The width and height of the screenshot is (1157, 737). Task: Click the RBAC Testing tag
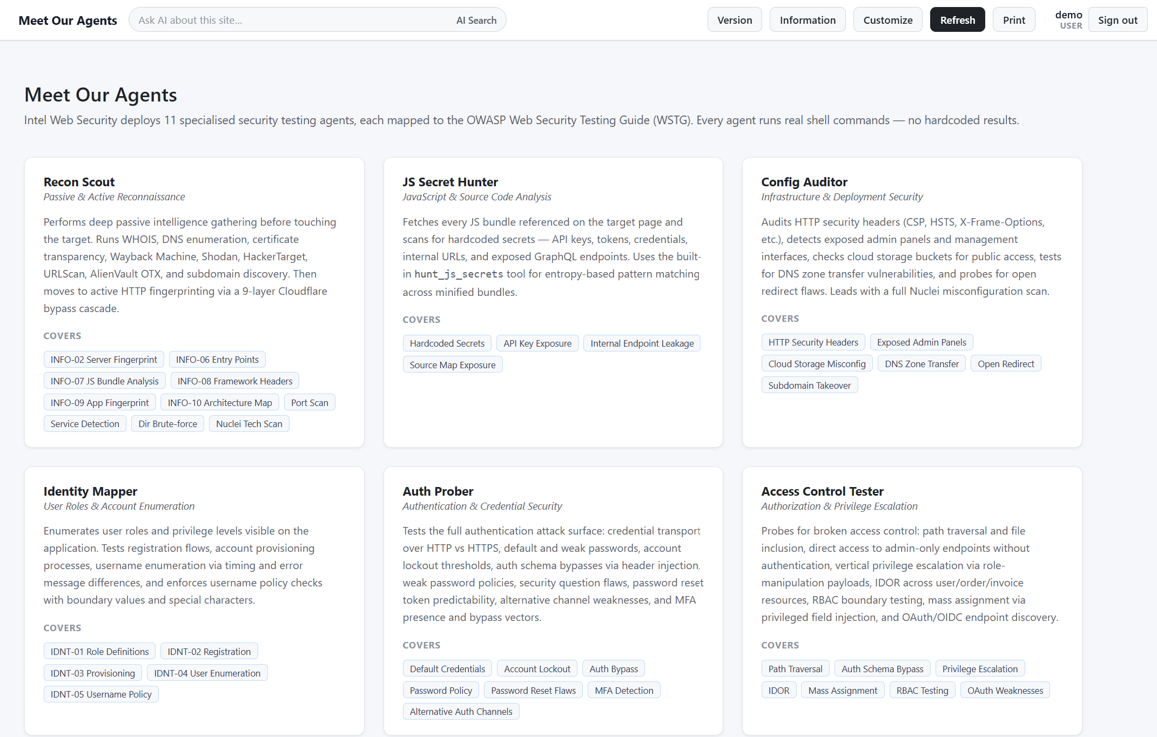[922, 691]
